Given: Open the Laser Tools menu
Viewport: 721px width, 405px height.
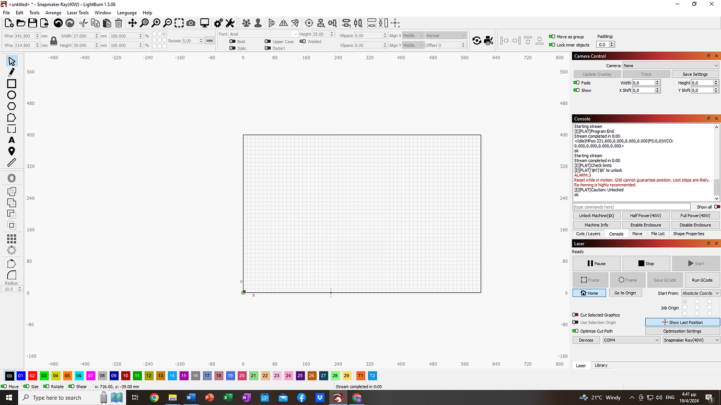Looking at the screenshot, I should tap(77, 13).
